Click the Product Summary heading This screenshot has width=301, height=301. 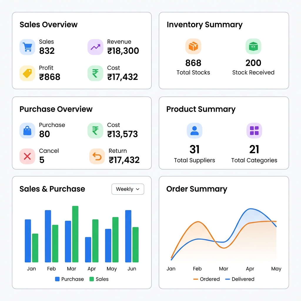coord(201,109)
